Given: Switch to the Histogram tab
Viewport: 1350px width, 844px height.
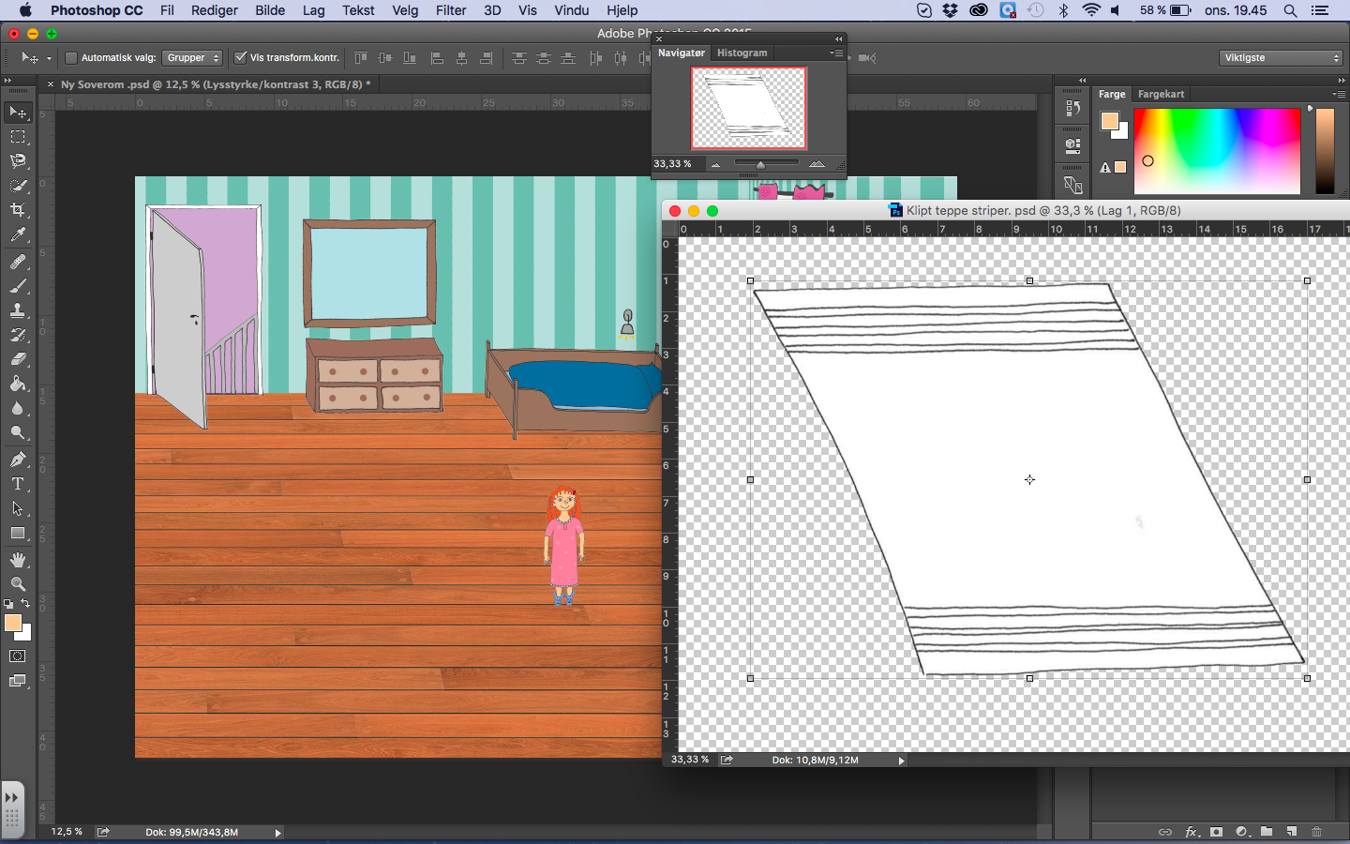Looking at the screenshot, I should [742, 53].
